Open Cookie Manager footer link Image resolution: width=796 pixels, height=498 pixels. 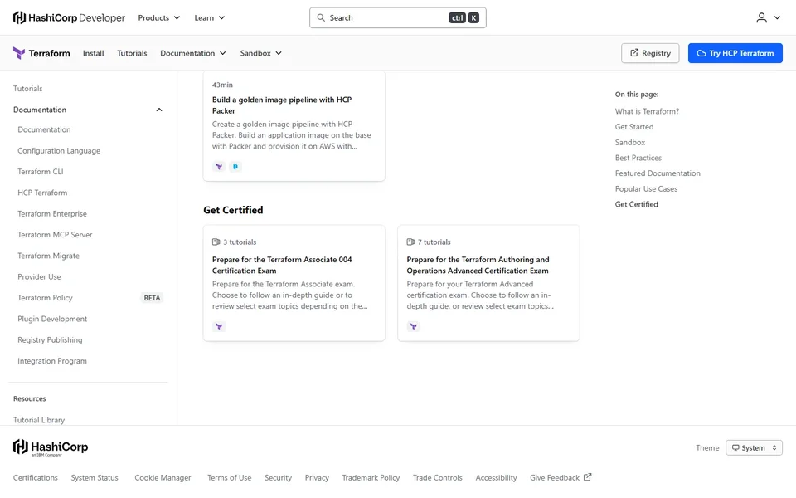point(163,478)
